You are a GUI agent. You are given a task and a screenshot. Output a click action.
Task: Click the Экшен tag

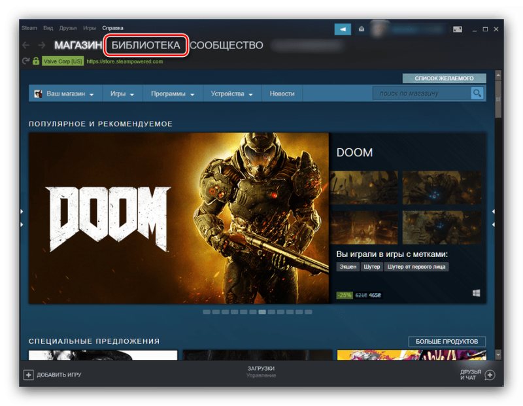348,267
